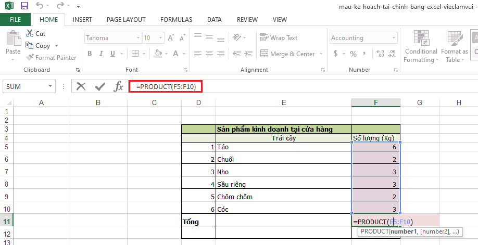Click Decrease Decimal icon
This screenshot has height=245, width=478.
392,54
